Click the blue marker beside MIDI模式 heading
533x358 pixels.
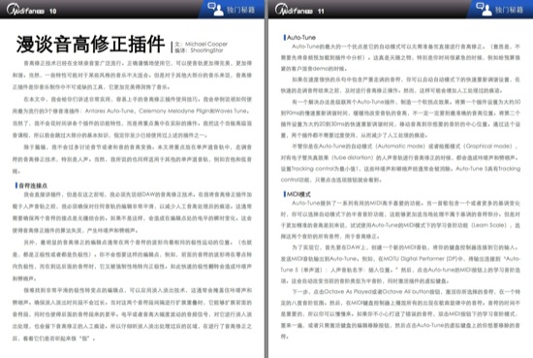pos(285,194)
